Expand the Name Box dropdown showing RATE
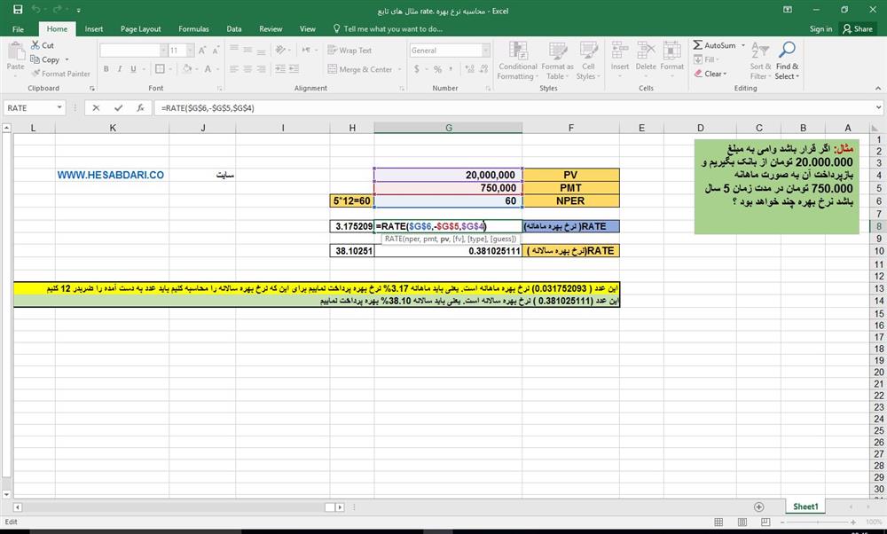Viewport: 887px width, 534px height. pyautogui.click(x=59, y=108)
